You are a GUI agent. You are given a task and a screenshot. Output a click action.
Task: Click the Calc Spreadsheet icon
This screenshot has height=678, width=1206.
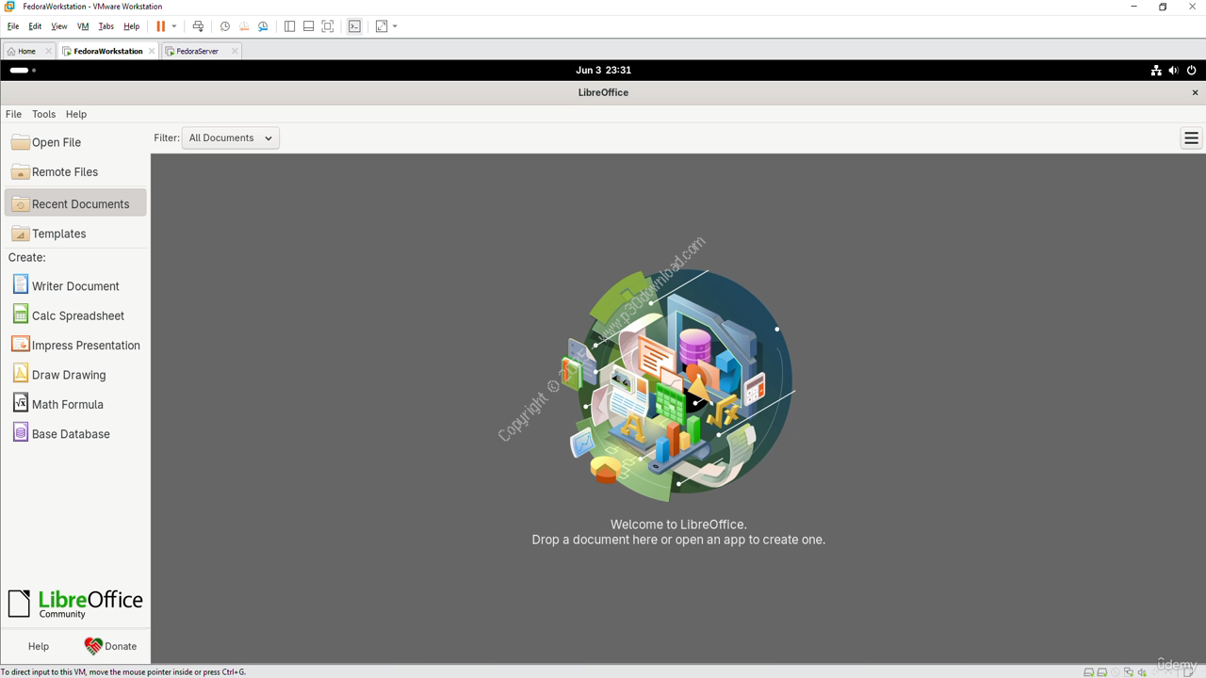[x=20, y=315]
